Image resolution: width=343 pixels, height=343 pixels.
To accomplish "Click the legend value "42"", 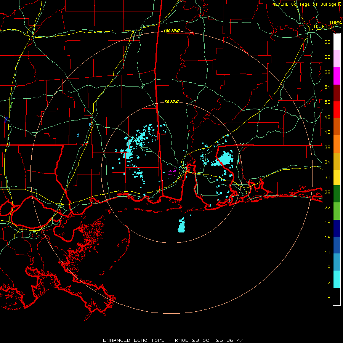I will coord(327,132).
